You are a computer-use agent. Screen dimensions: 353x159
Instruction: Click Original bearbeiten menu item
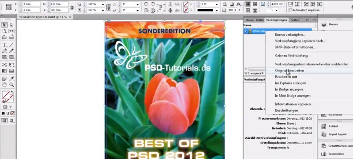[x=289, y=71]
